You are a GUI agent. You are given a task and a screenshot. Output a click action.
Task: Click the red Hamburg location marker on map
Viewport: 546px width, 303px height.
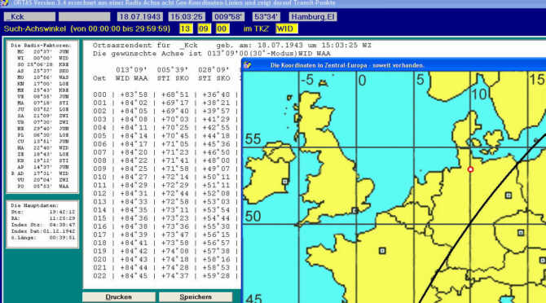pyautogui.click(x=470, y=169)
